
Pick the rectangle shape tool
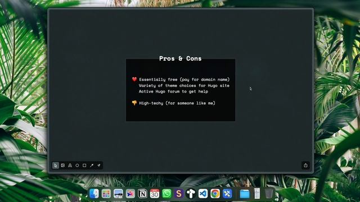84,166
